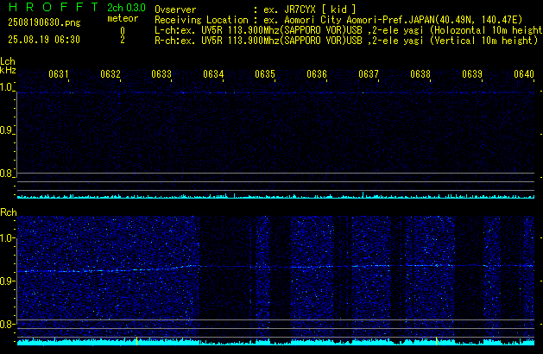This screenshot has width=543, height=354.
Task: Click the Lch level spike near 0637
Action: 363,194
